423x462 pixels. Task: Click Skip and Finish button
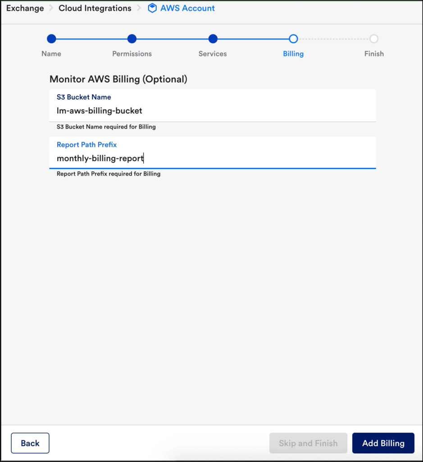click(x=308, y=443)
